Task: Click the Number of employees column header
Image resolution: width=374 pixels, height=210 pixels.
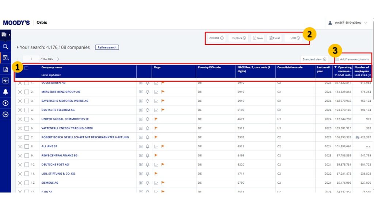Action: (x=363, y=71)
